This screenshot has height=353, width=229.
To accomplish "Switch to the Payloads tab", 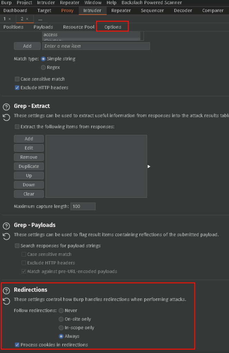I will pos(43,27).
